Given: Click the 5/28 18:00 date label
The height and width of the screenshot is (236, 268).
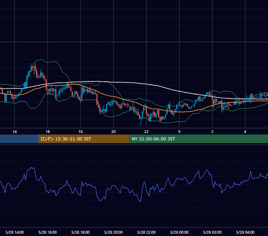Looking at the screenshot, I should pos(80,232).
